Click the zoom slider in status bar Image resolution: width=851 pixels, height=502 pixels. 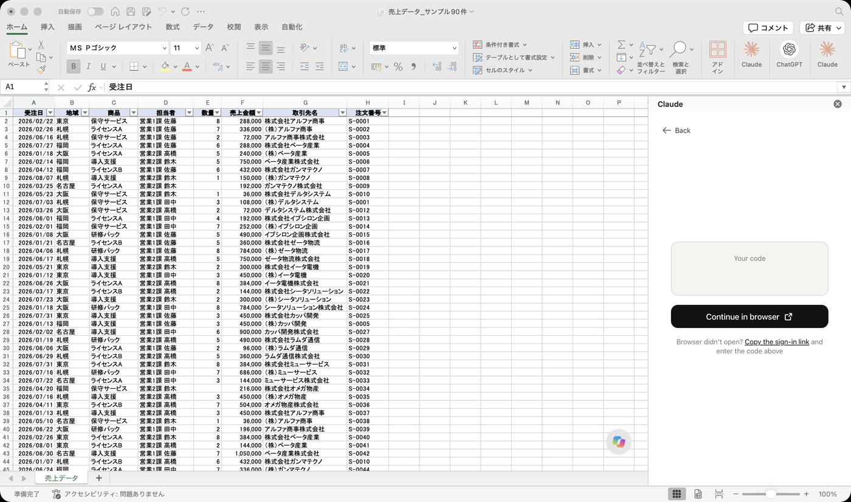[771, 494]
